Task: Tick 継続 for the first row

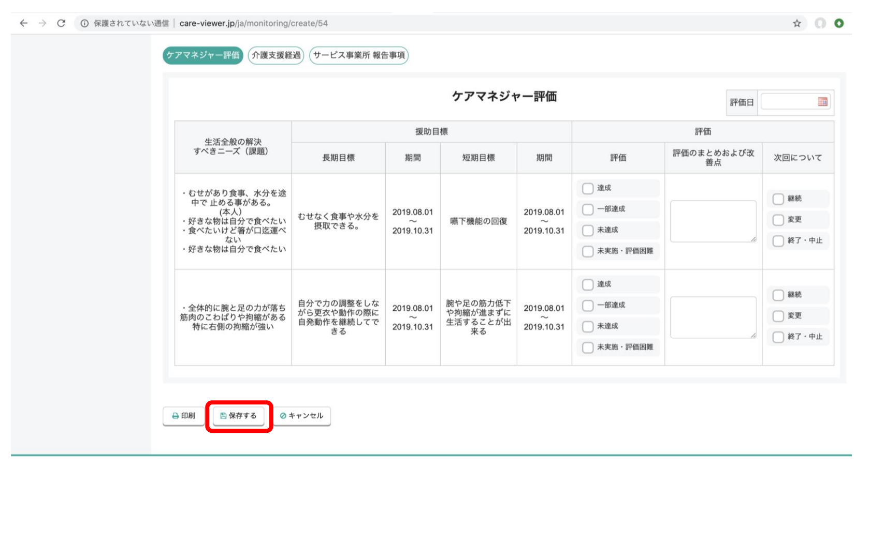Action: click(x=778, y=199)
